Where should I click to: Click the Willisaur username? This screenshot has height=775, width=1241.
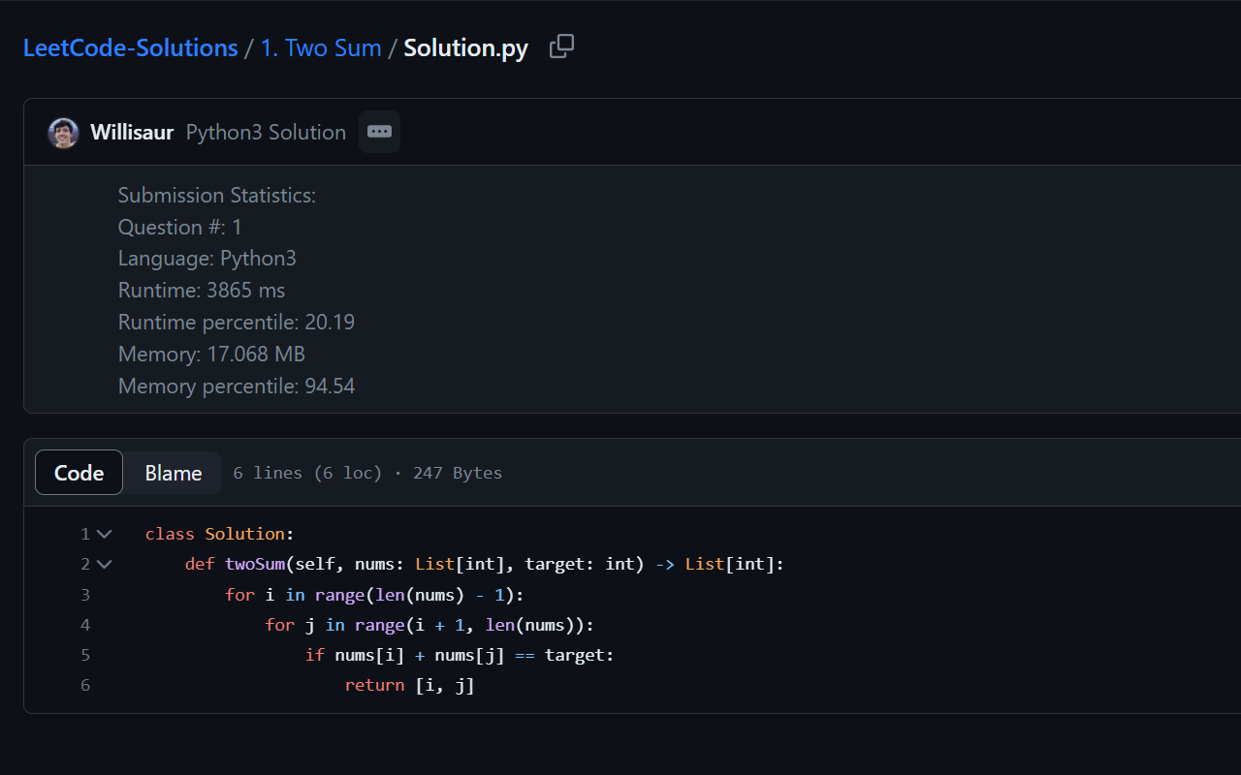coord(132,132)
